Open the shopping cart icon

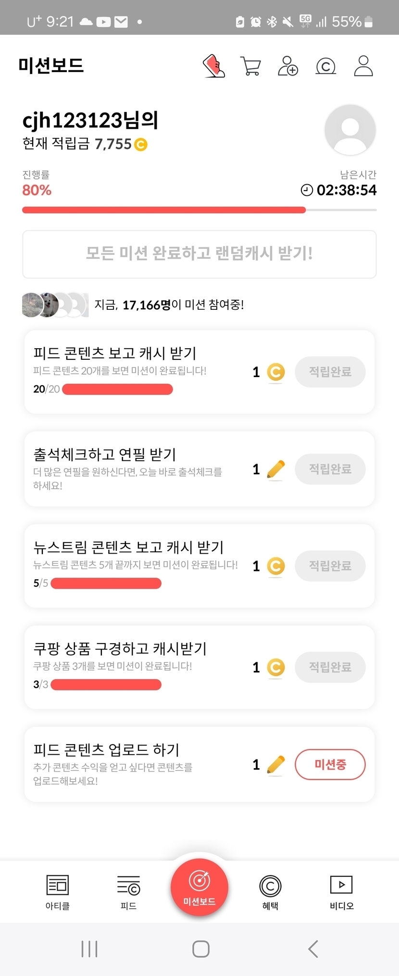pyautogui.click(x=250, y=66)
